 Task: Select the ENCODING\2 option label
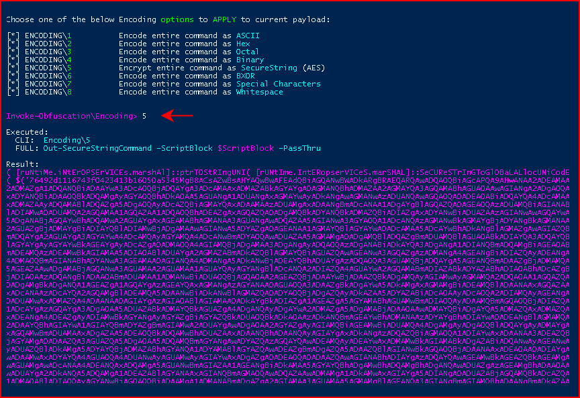48,44
